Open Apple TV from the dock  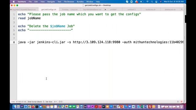click(104, 107)
